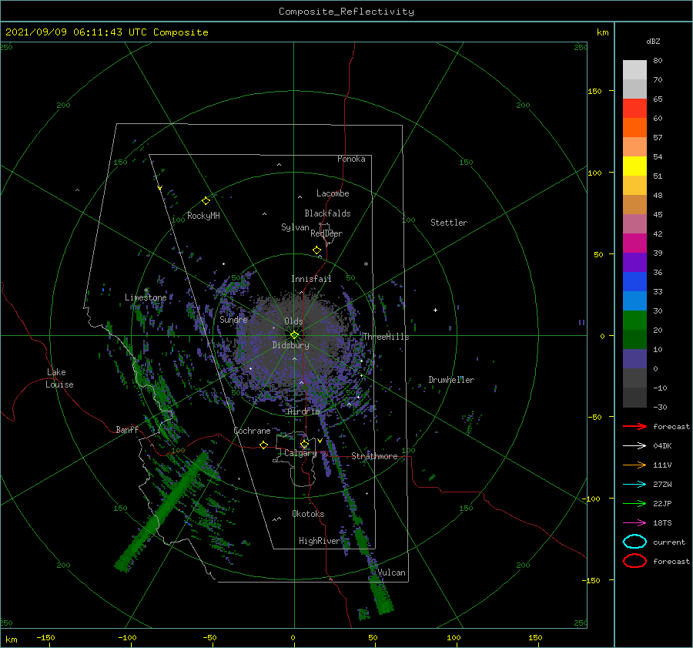Select the dark orange 57-60 dBZ swatch

(x=634, y=128)
